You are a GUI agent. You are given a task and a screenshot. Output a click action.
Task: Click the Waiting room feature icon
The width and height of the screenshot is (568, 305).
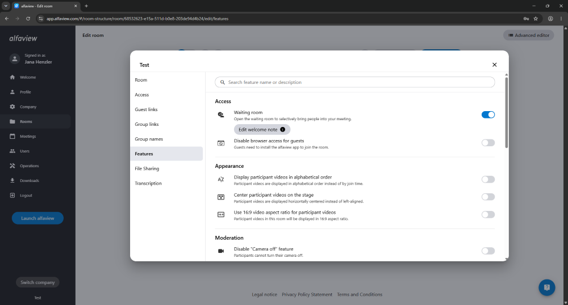point(221,115)
